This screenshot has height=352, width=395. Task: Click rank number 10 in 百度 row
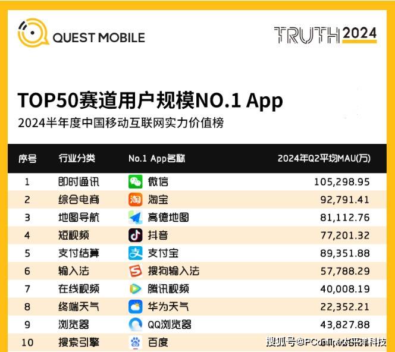click(x=27, y=342)
